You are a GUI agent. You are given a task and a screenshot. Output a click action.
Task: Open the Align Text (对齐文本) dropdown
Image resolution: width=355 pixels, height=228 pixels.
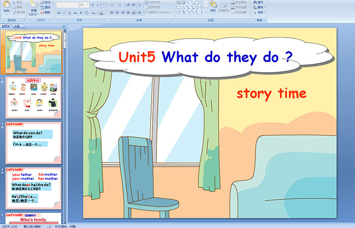coord(155,7)
